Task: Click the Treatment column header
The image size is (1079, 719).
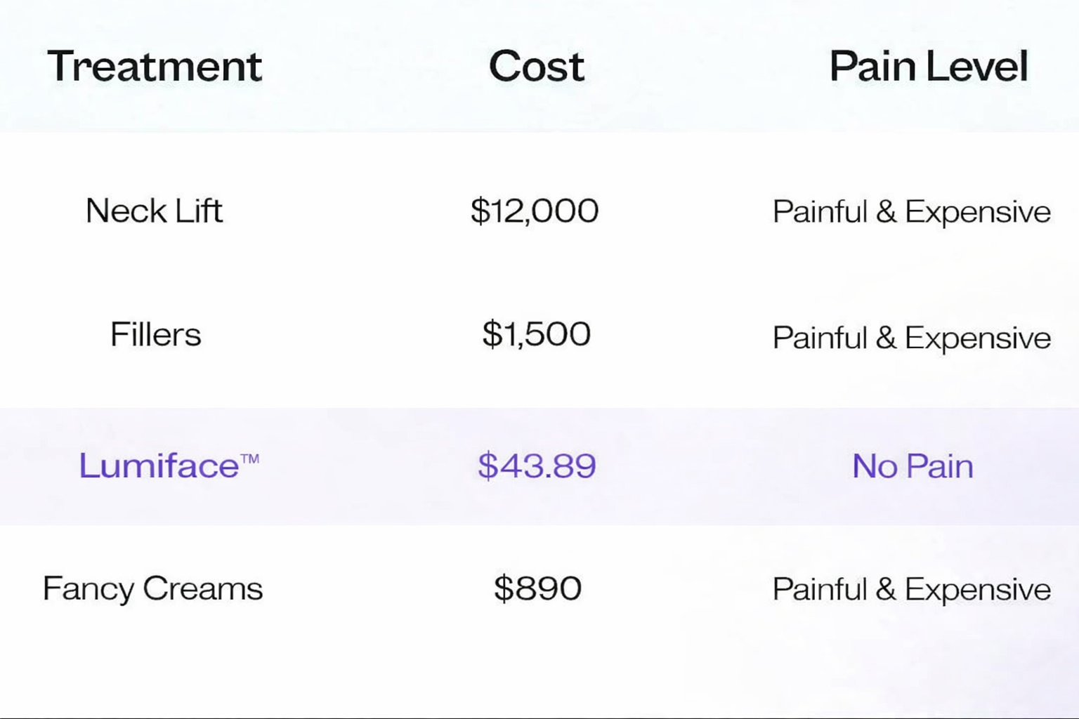Action: point(155,67)
